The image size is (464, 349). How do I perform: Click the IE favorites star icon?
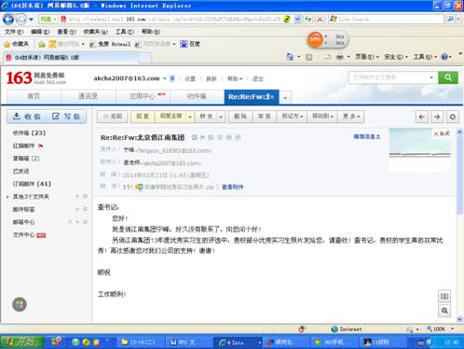click(7, 44)
